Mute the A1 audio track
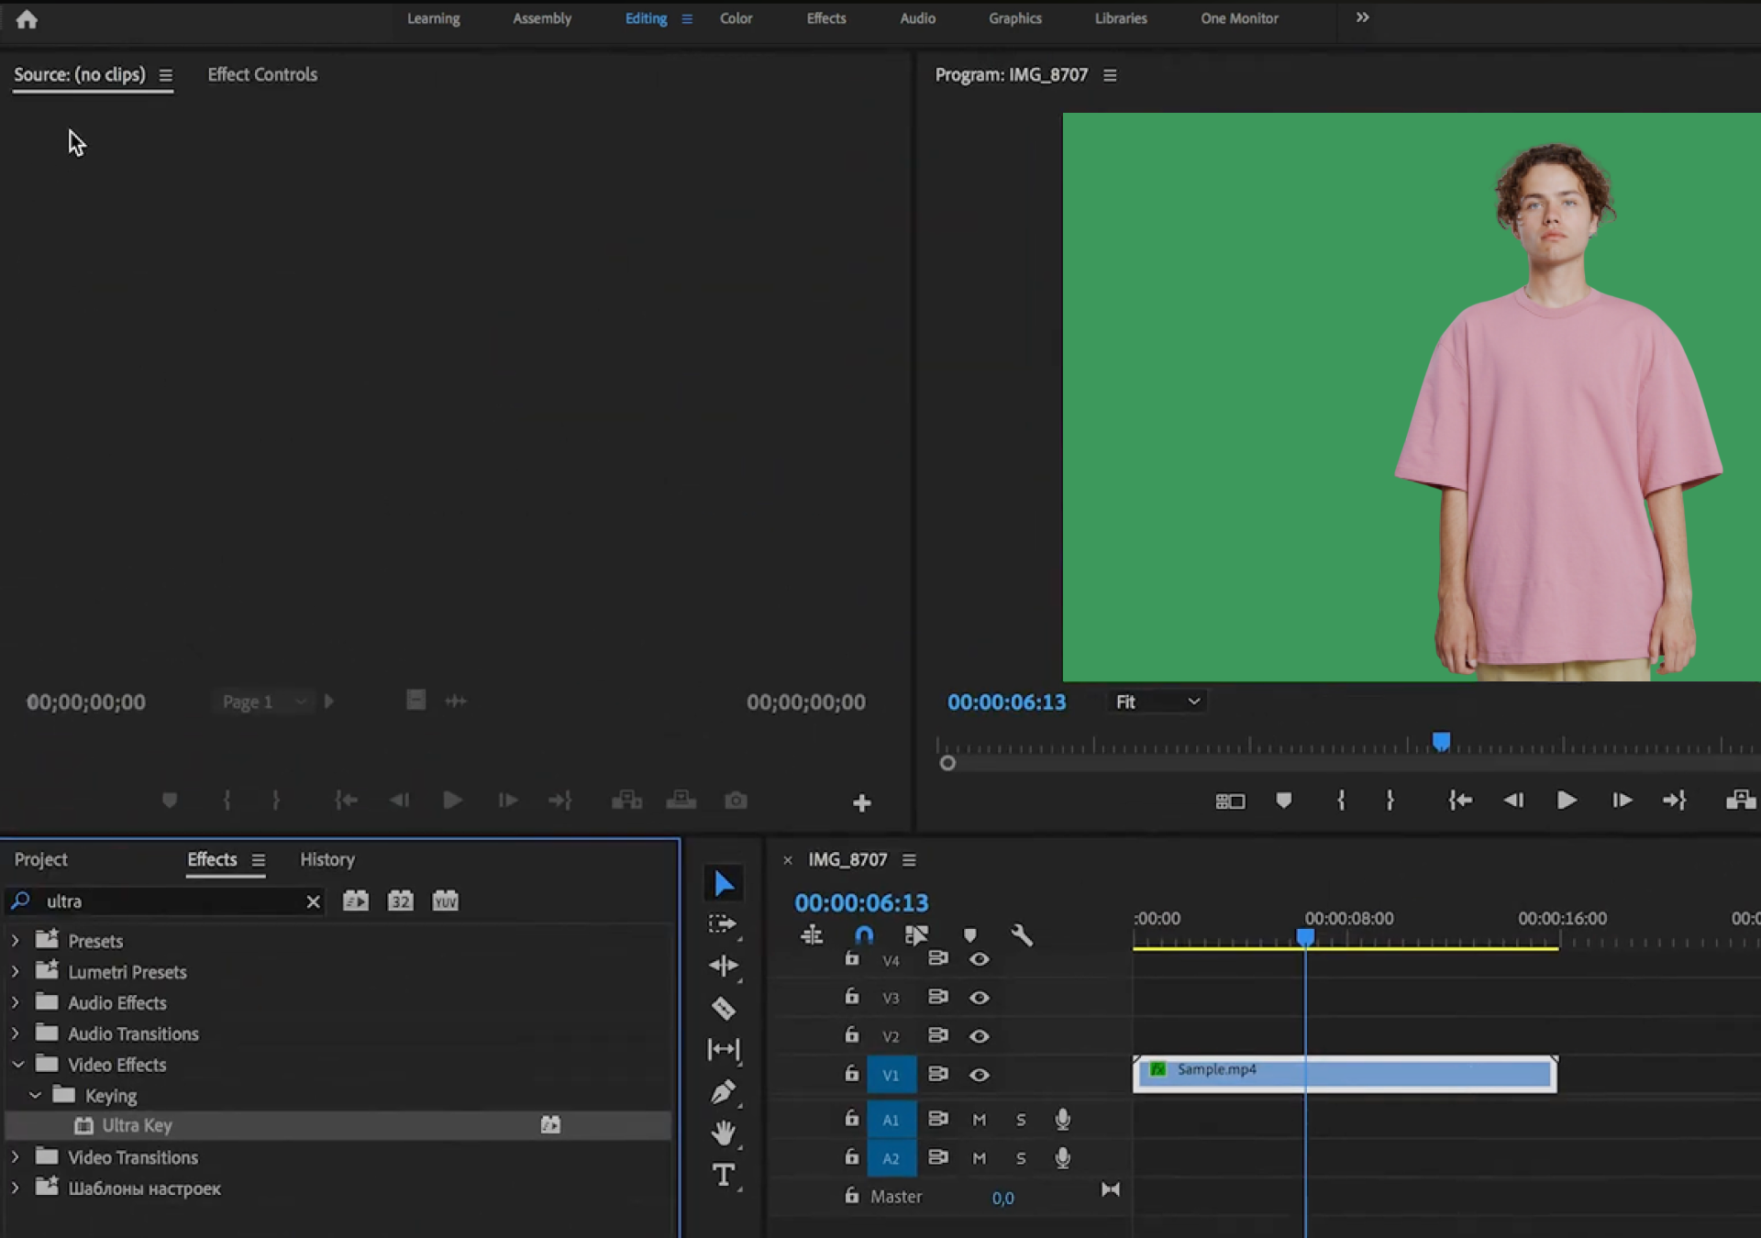The image size is (1761, 1238). (979, 1120)
